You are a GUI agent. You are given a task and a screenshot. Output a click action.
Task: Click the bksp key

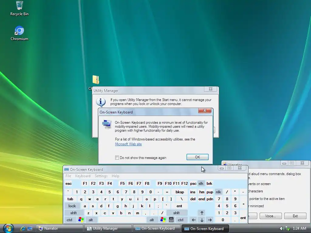tap(180, 192)
